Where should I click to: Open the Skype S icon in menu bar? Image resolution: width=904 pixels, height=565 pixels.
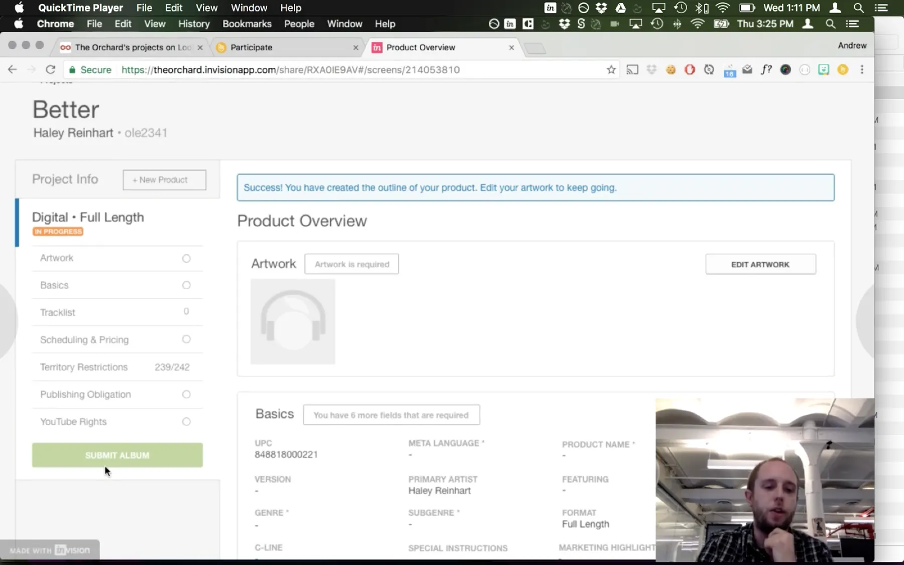tap(581, 24)
